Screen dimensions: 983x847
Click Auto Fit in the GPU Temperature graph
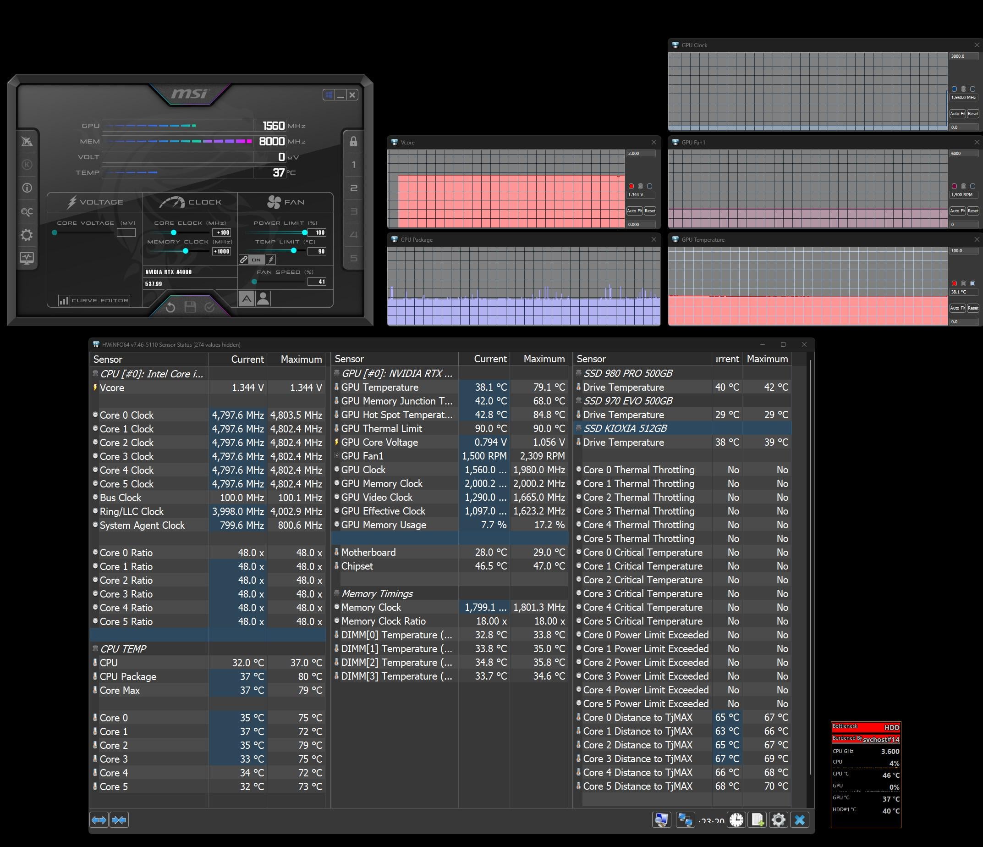click(x=957, y=308)
